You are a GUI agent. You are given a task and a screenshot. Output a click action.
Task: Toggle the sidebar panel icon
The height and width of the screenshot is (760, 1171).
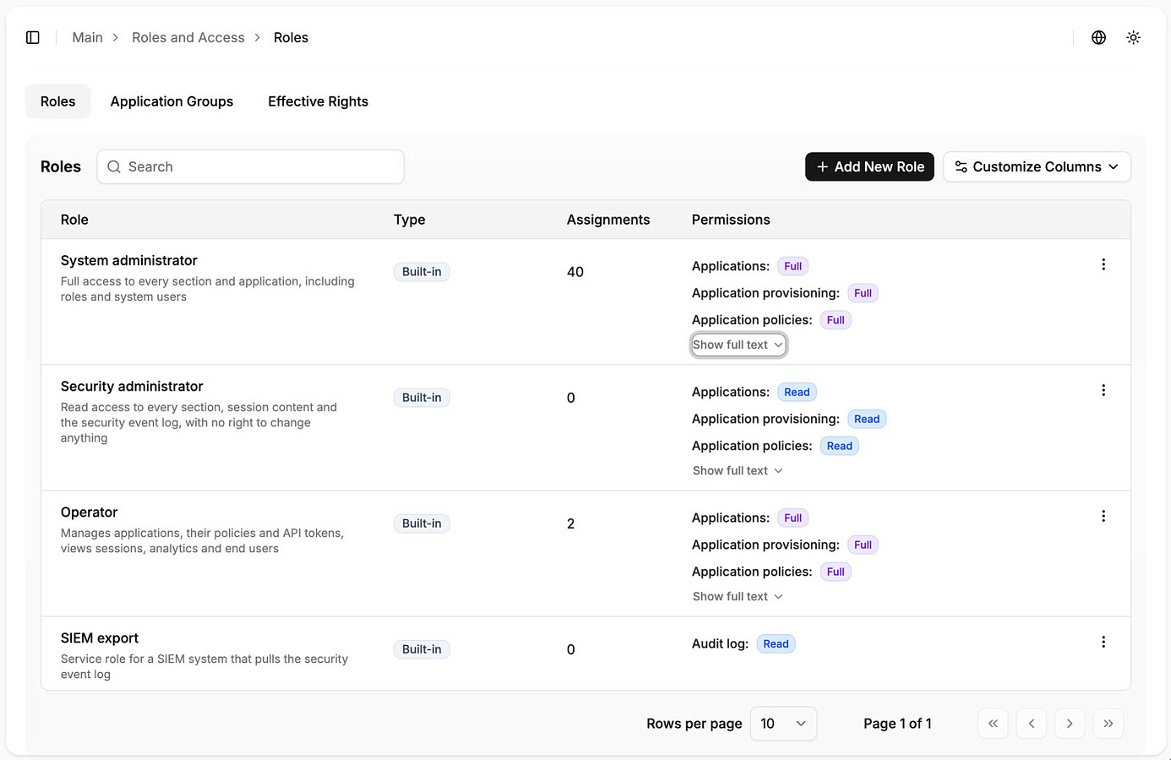click(x=33, y=37)
